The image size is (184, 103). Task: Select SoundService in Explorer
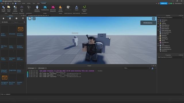pos(165,42)
